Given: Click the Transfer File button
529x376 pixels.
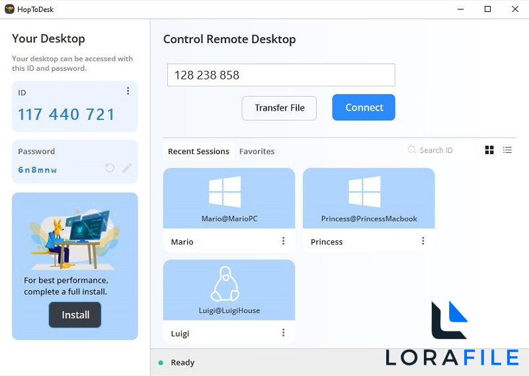Looking at the screenshot, I should pyautogui.click(x=279, y=108).
